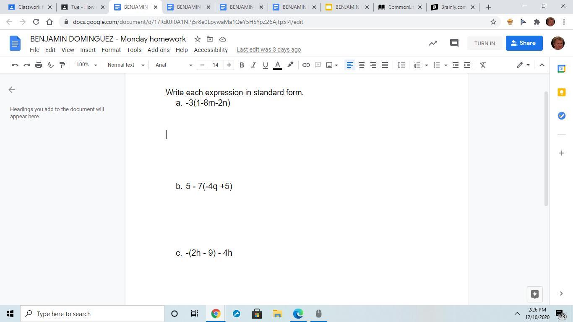Move document using folder icon
The width and height of the screenshot is (573, 322).
click(x=210, y=39)
